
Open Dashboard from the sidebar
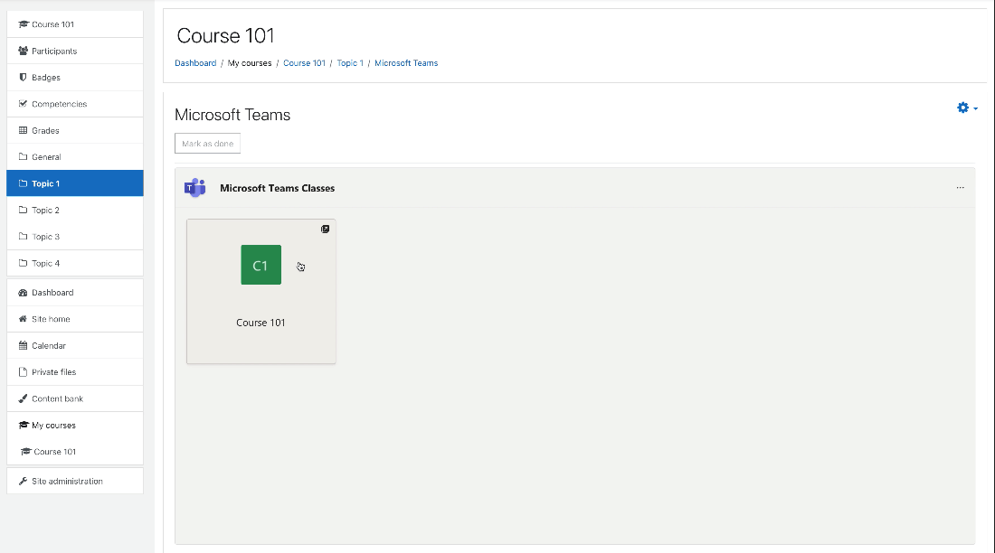pyautogui.click(x=75, y=293)
